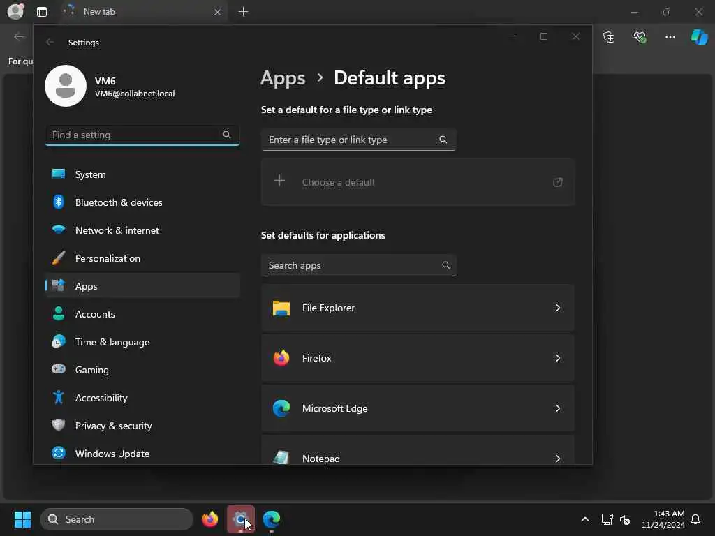Click the shield Privacy icon

[59, 425]
